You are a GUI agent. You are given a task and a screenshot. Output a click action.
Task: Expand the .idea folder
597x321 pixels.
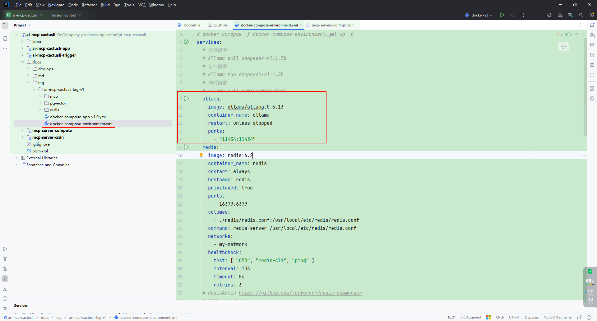(22, 41)
